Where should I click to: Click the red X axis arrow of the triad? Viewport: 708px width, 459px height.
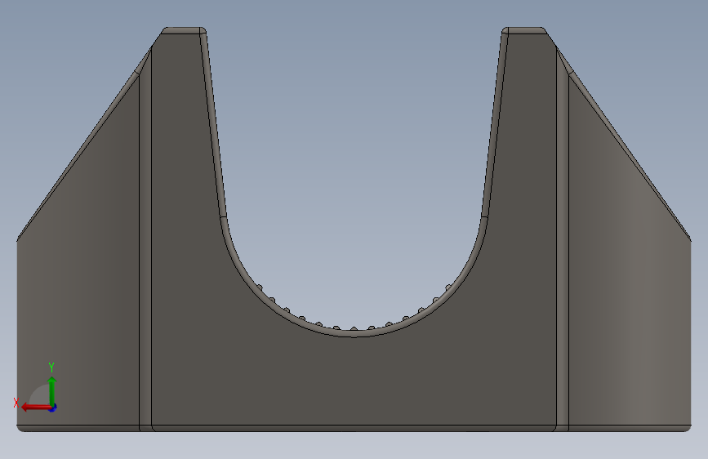tap(36, 408)
